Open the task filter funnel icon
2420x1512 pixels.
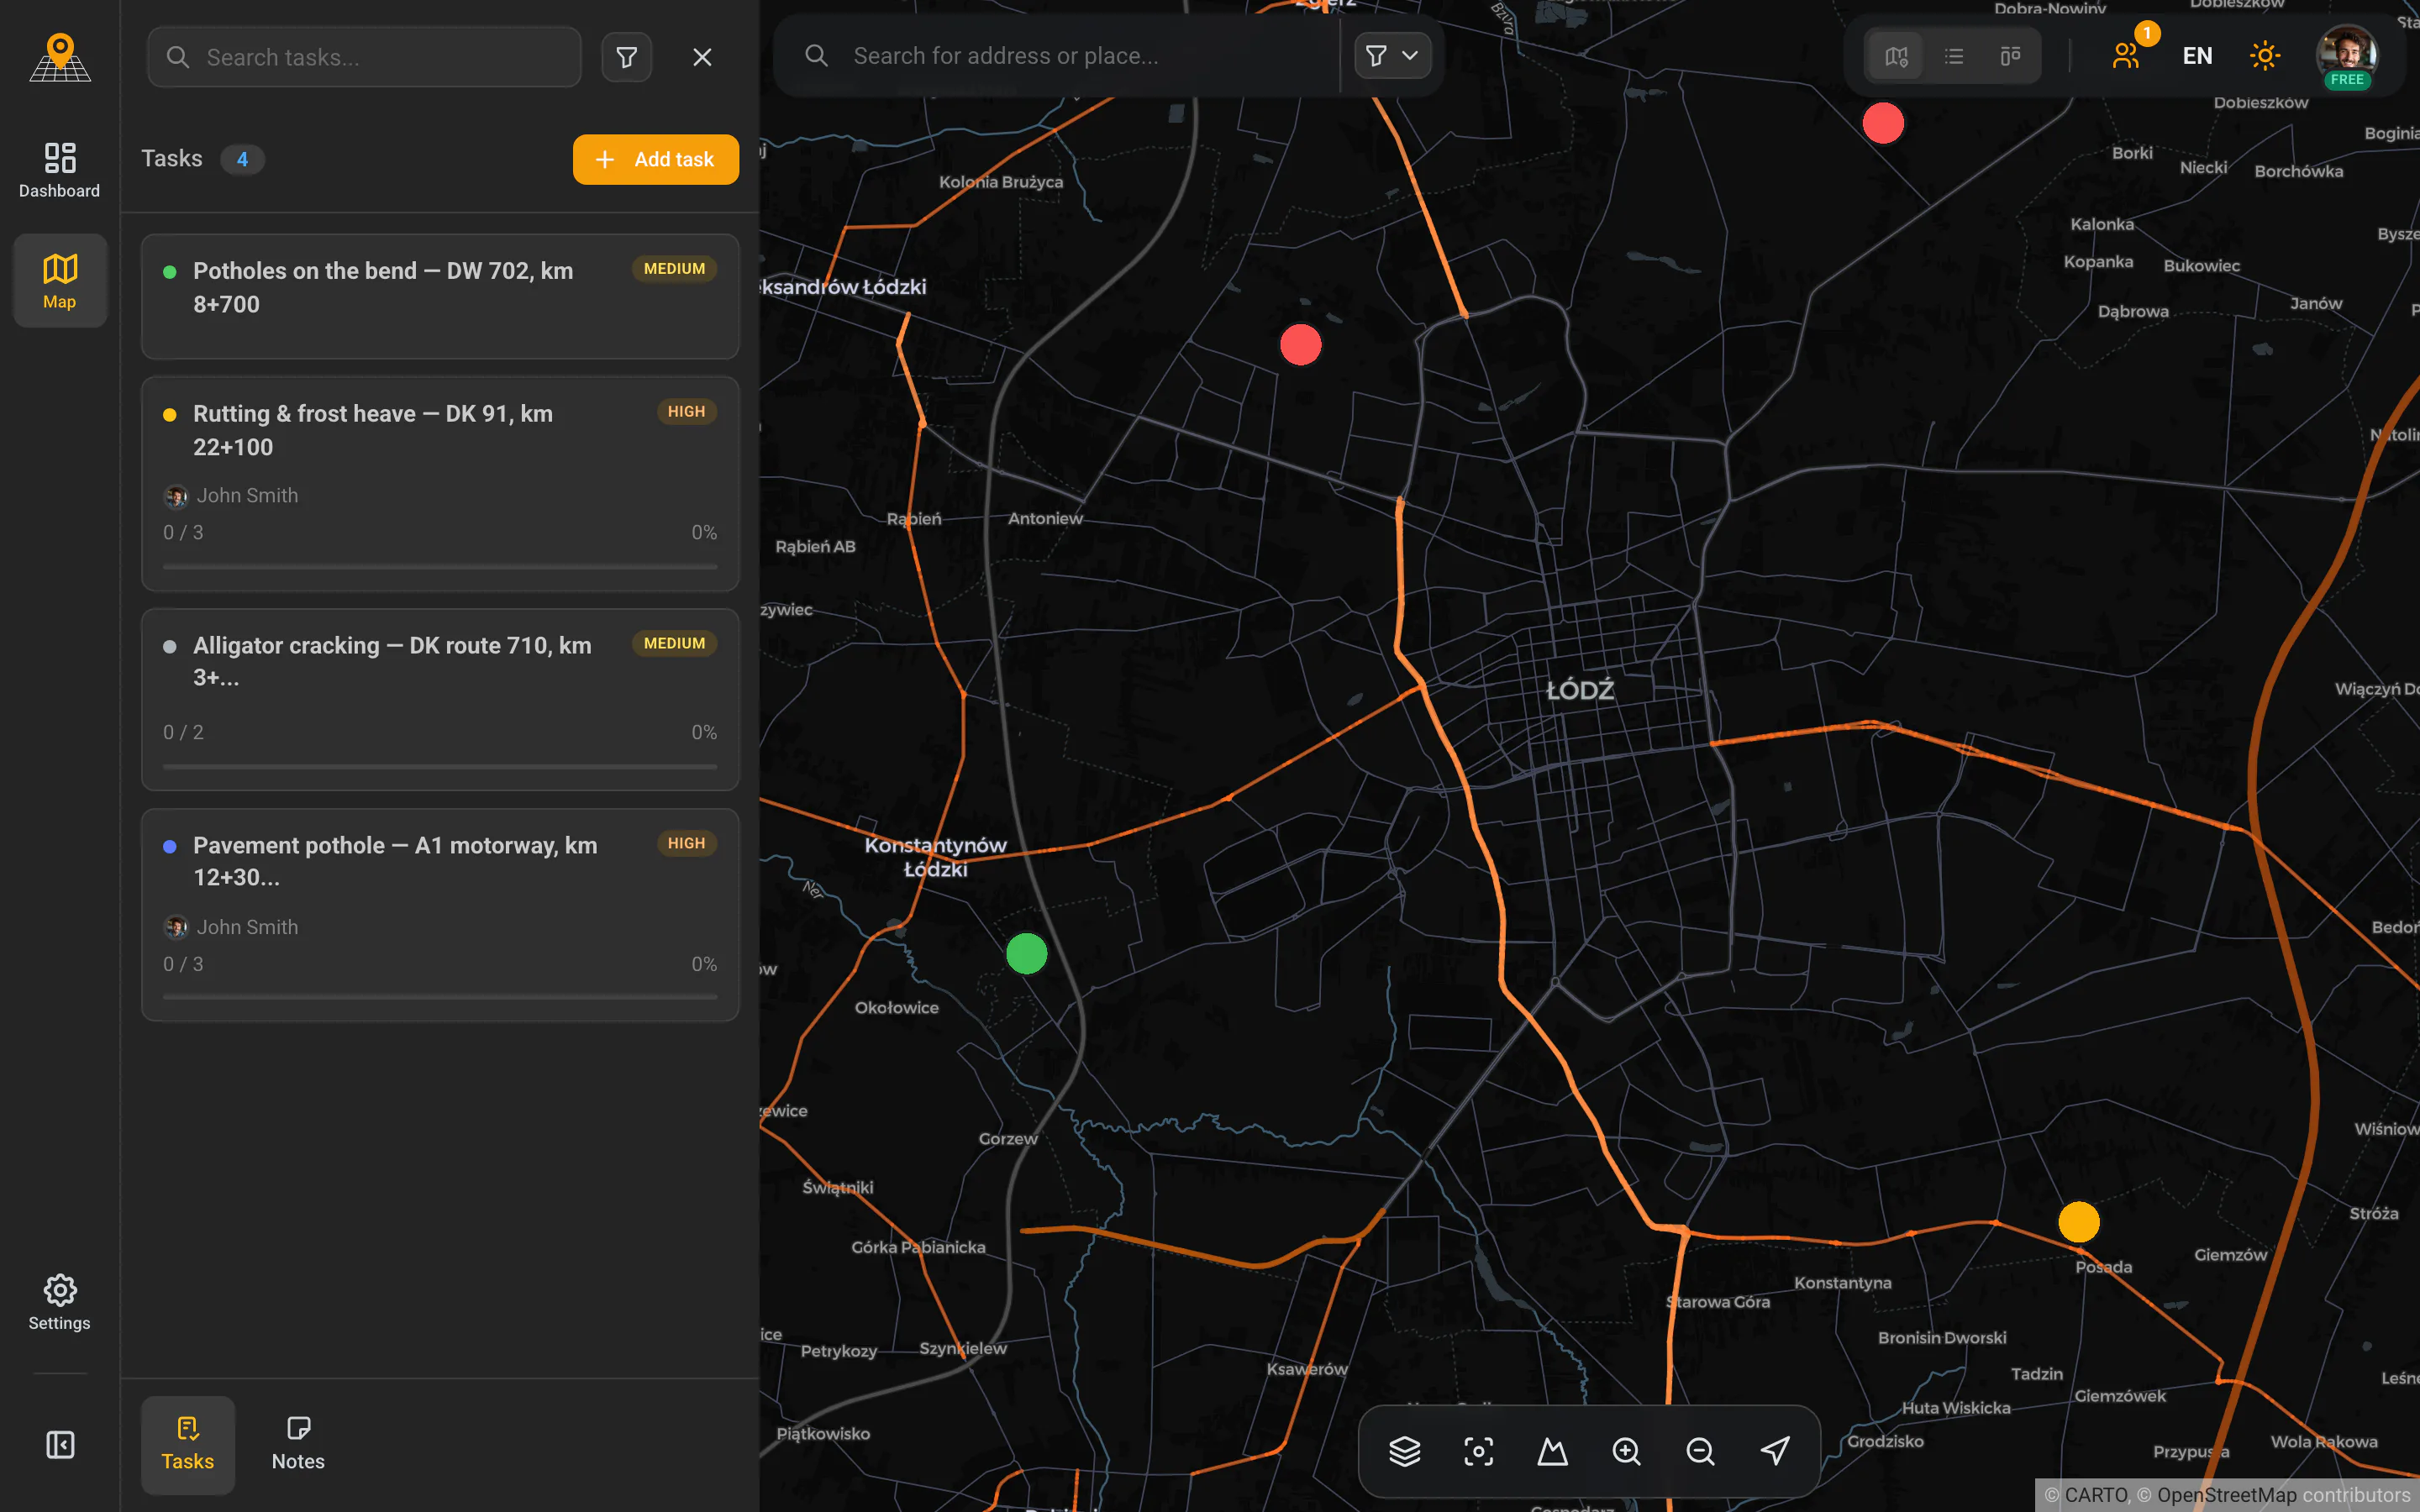click(x=627, y=57)
